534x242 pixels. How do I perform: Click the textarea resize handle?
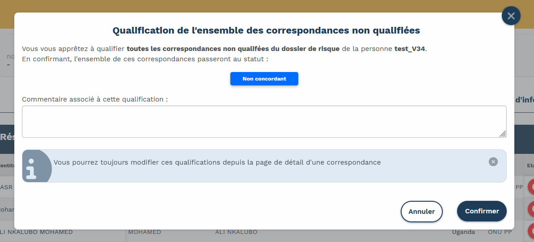click(x=503, y=134)
